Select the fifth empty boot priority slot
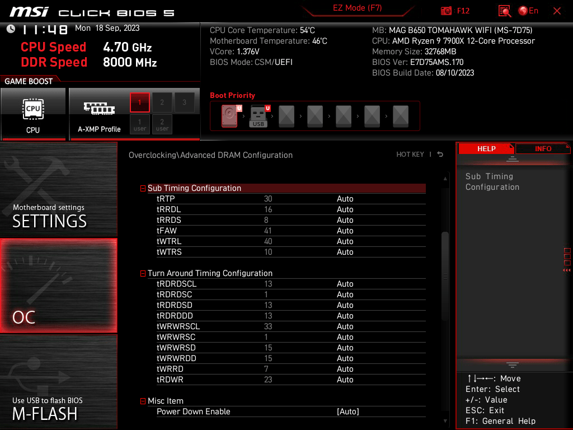This screenshot has width=573, height=430. 344,116
